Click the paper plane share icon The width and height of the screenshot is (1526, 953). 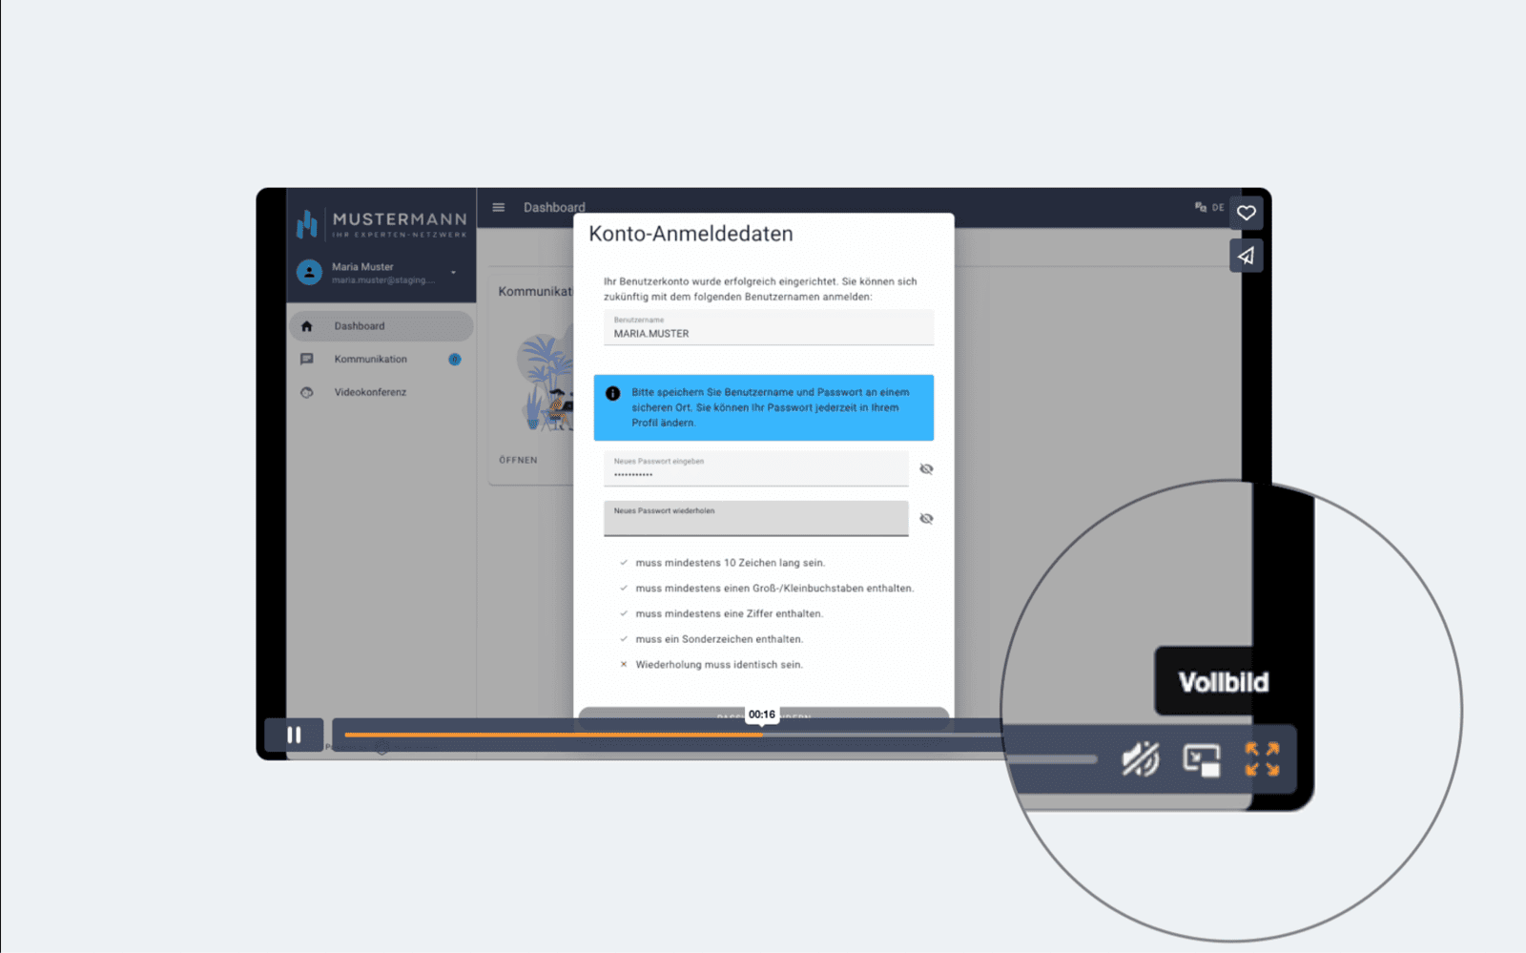tap(1246, 256)
